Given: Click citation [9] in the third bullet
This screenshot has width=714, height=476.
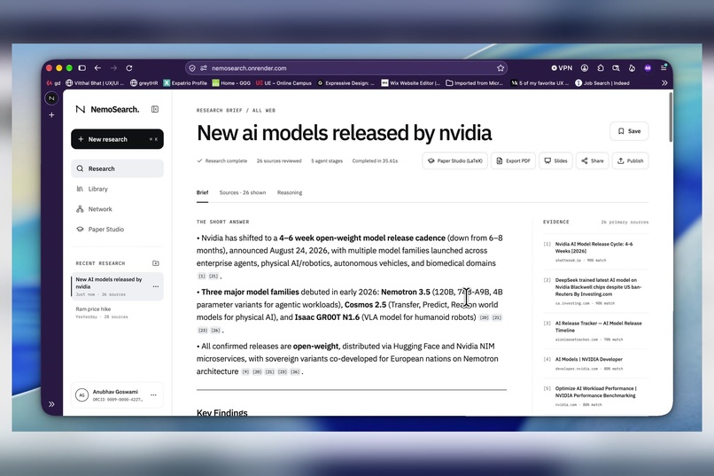Looking at the screenshot, I should [245, 371].
